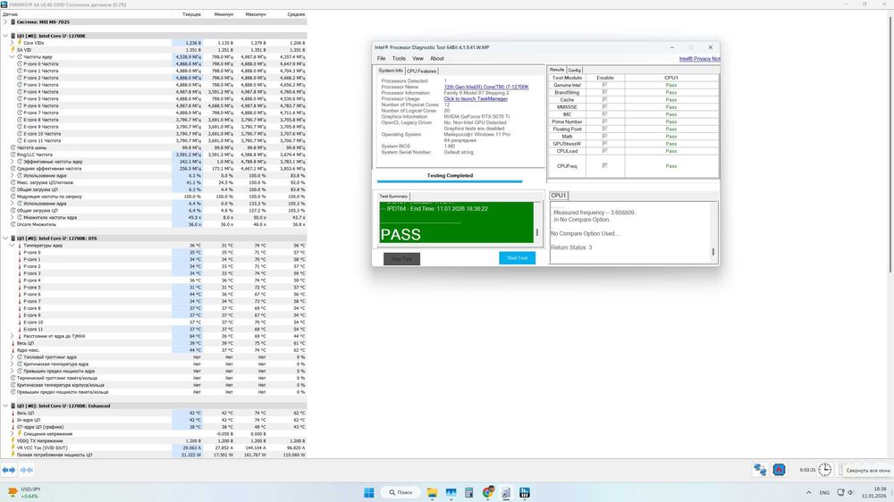
Task: Click HWiNFO taskbar icon
Action: (525, 492)
